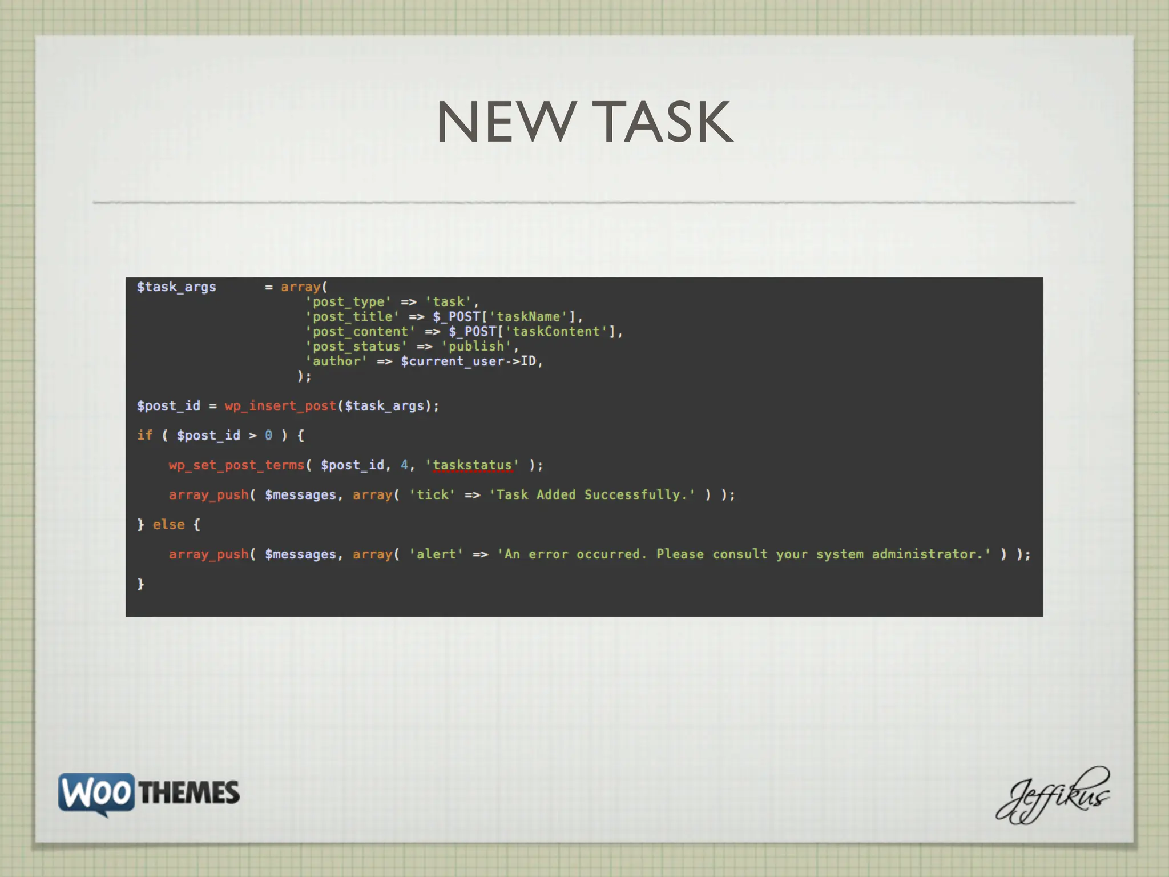Image resolution: width=1169 pixels, height=877 pixels.
Task: Click the NEW TASK slide title
Action: pos(584,121)
